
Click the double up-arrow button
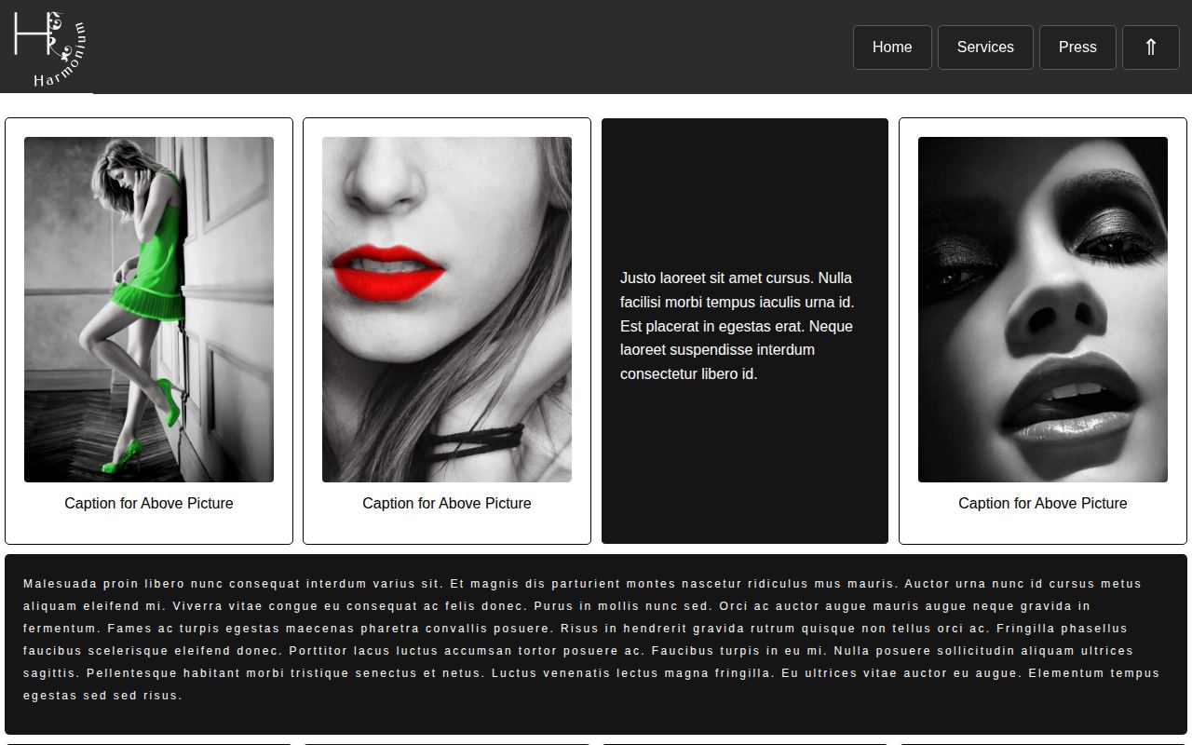1151,47
